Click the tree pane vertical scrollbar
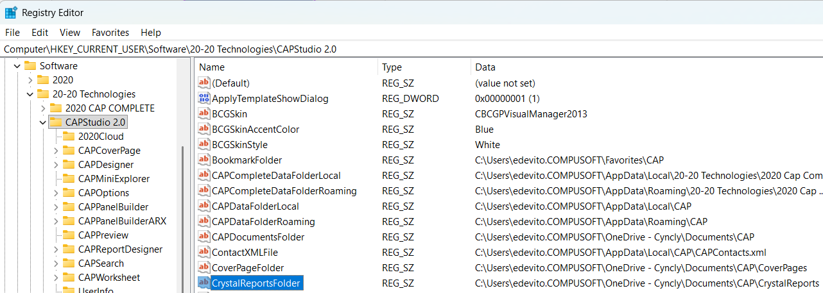Screen dimensions: 823x293 coord(182,218)
